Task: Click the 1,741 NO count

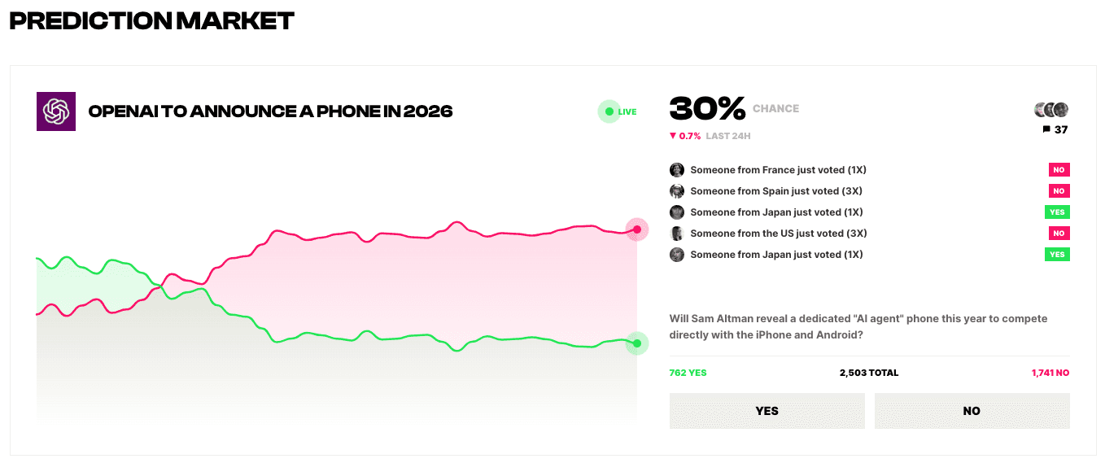Action: click(1050, 373)
